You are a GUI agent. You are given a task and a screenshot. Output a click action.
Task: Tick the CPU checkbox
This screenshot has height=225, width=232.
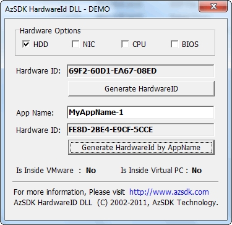coord(125,45)
